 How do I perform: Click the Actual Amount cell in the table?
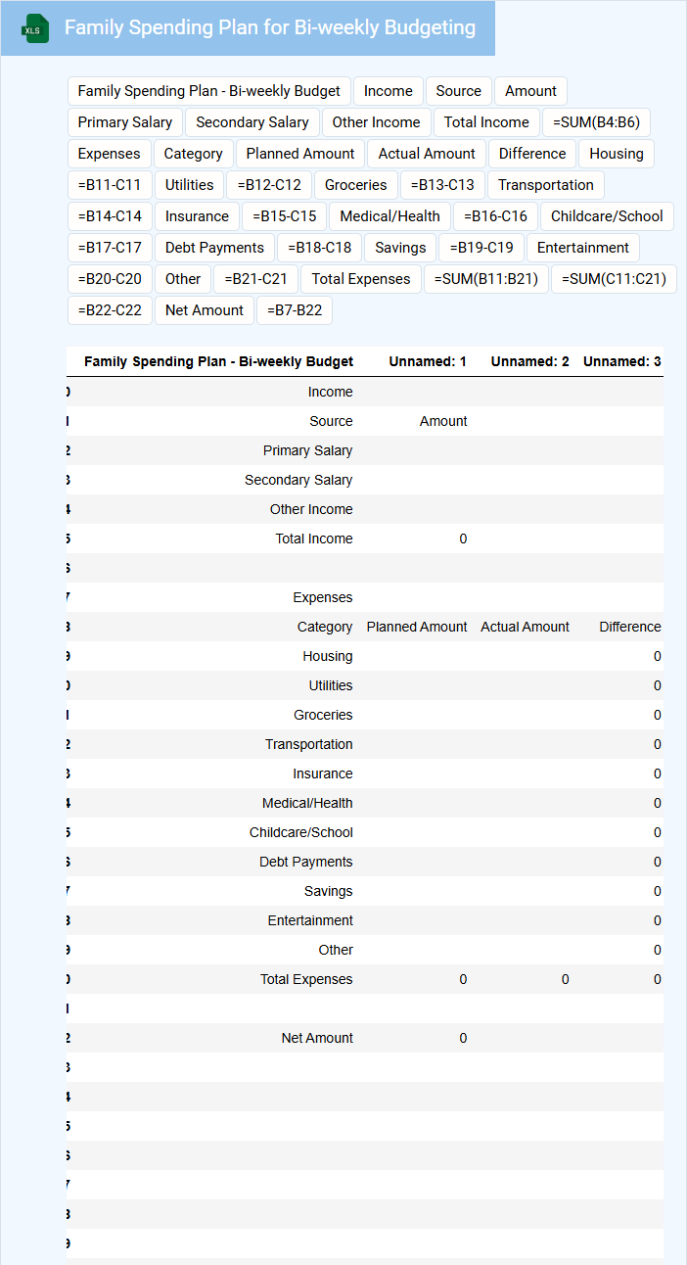coord(525,627)
